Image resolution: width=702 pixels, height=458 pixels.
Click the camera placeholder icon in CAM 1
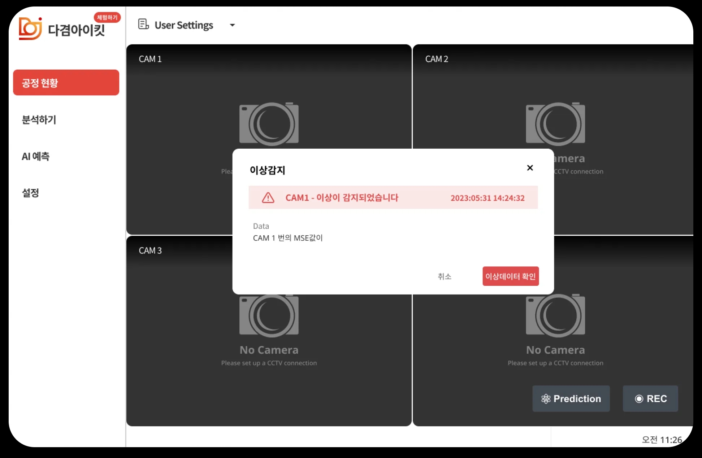(x=269, y=123)
